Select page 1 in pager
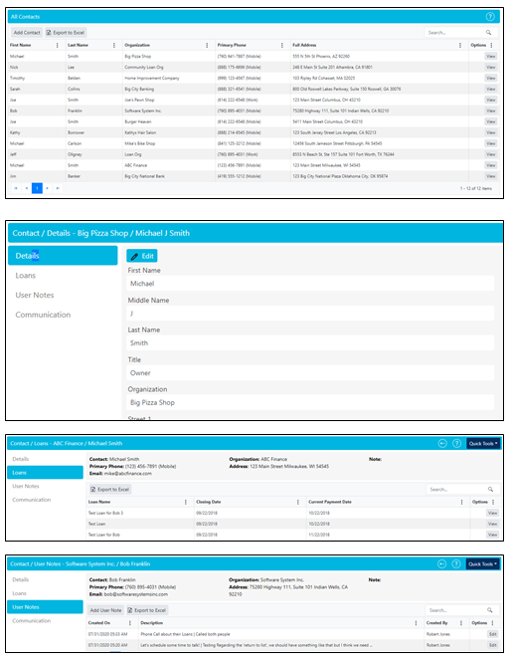 click(37, 188)
